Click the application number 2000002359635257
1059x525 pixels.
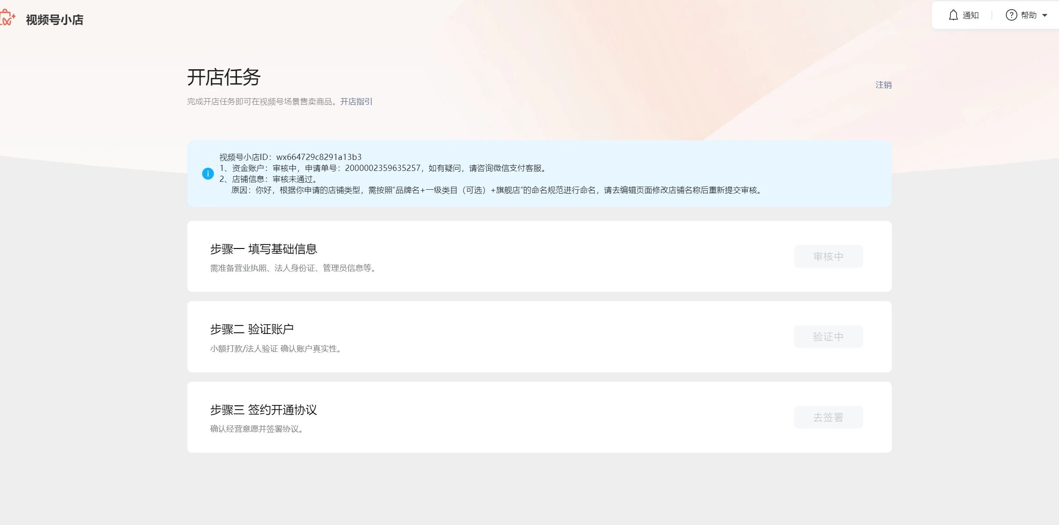coord(383,168)
